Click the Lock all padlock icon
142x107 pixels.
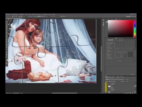tap(114, 81)
